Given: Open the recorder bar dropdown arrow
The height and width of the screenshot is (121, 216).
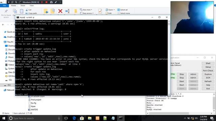Looking at the screenshot, I should click(8, 2).
